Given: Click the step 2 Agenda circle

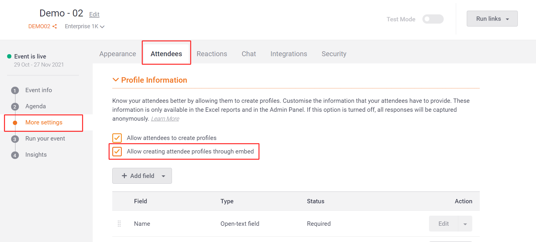Looking at the screenshot, I should 15,107.
